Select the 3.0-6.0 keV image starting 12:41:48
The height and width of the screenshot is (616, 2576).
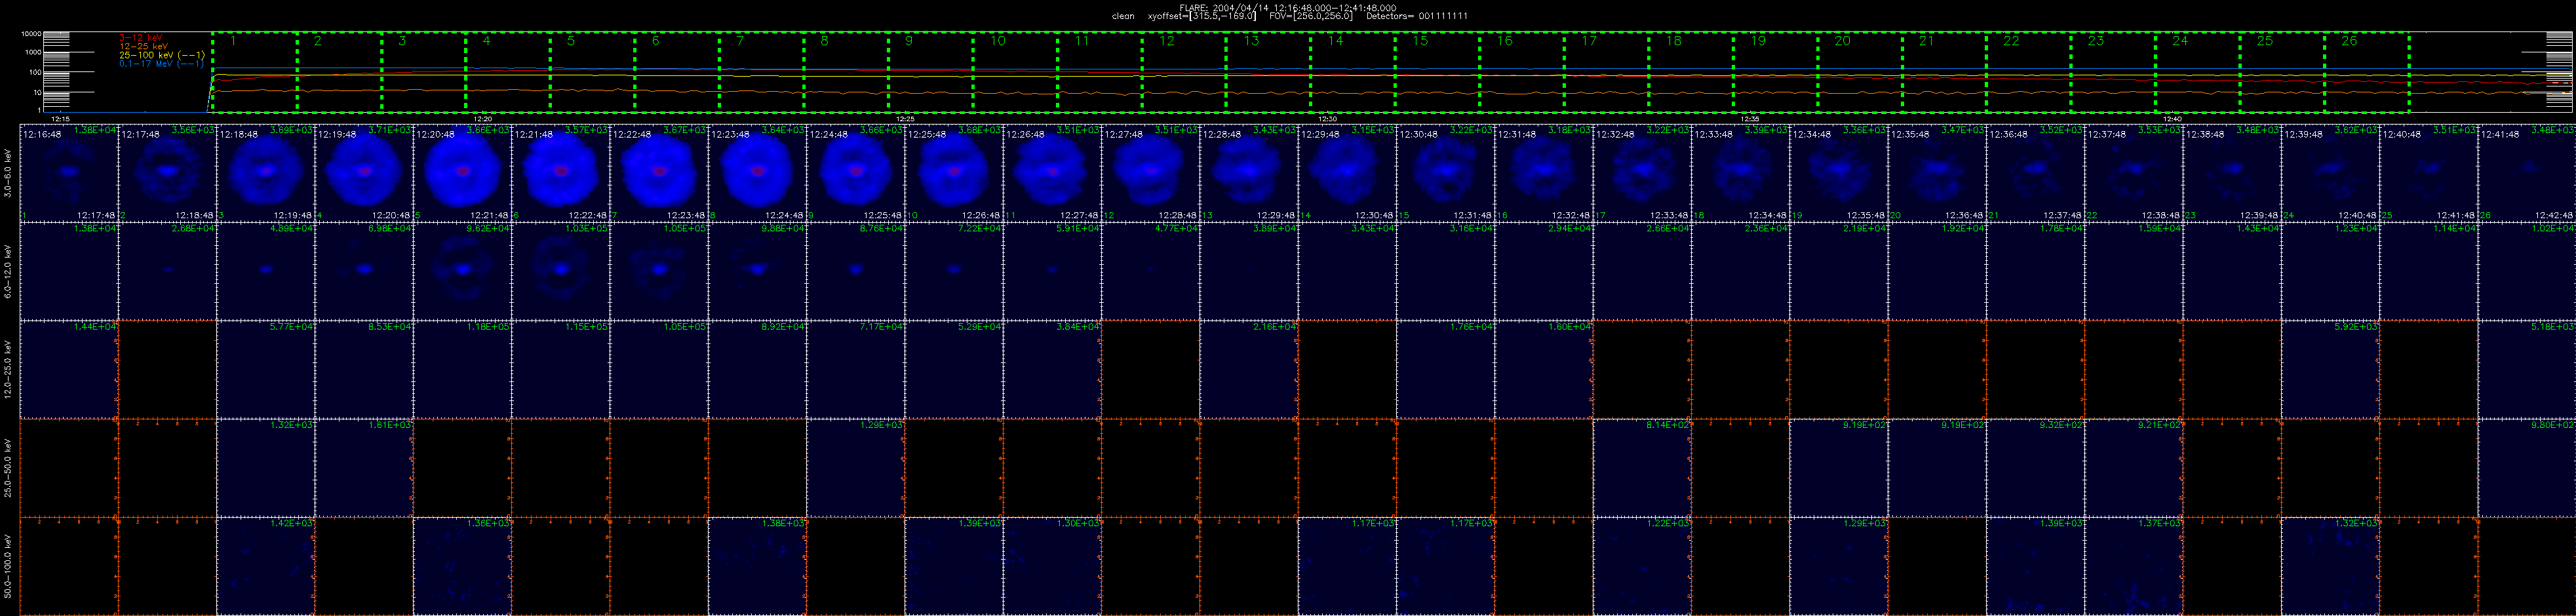tap(2526, 173)
